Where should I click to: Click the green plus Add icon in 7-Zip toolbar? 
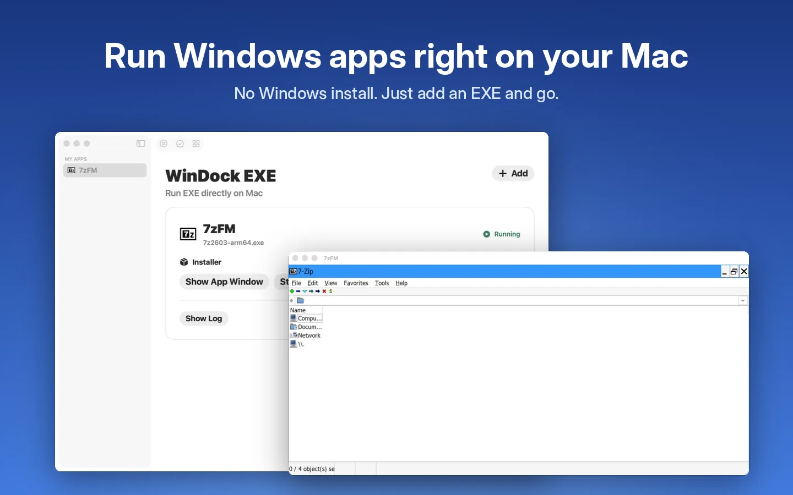[x=292, y=291]
